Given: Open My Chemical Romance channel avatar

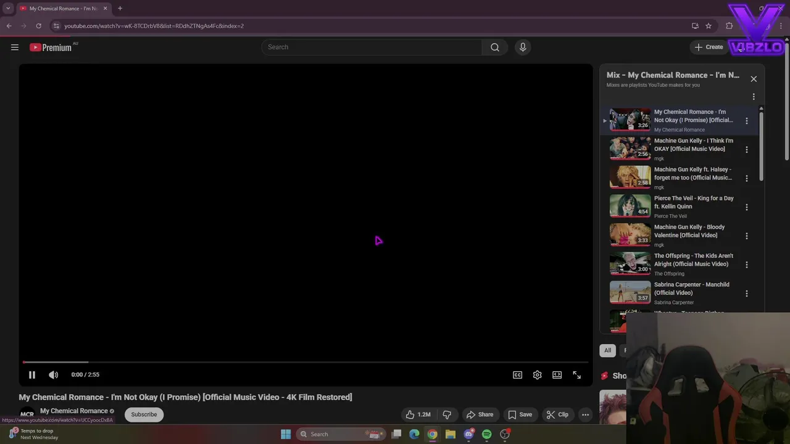Looking at the screenshot, I should [x=27, y=414].
